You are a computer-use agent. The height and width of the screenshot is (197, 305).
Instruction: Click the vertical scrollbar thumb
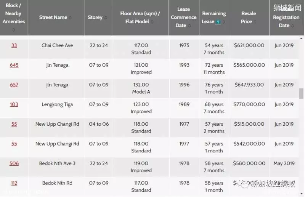coord(301,93)
